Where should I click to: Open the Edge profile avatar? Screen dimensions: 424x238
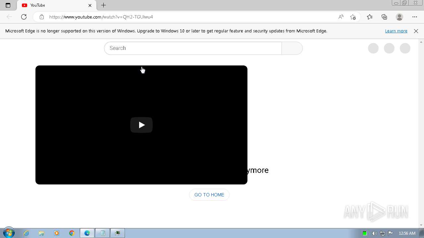(399, 17)
